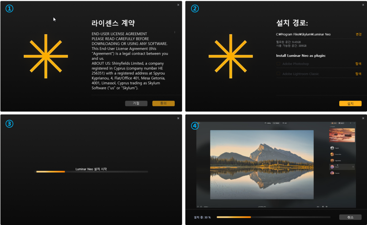Image resolution: width=367 pixels, height=225 pixels.
Task: Click the "필요한 공간: 9.43GB" text
Action: pos(288,42)
